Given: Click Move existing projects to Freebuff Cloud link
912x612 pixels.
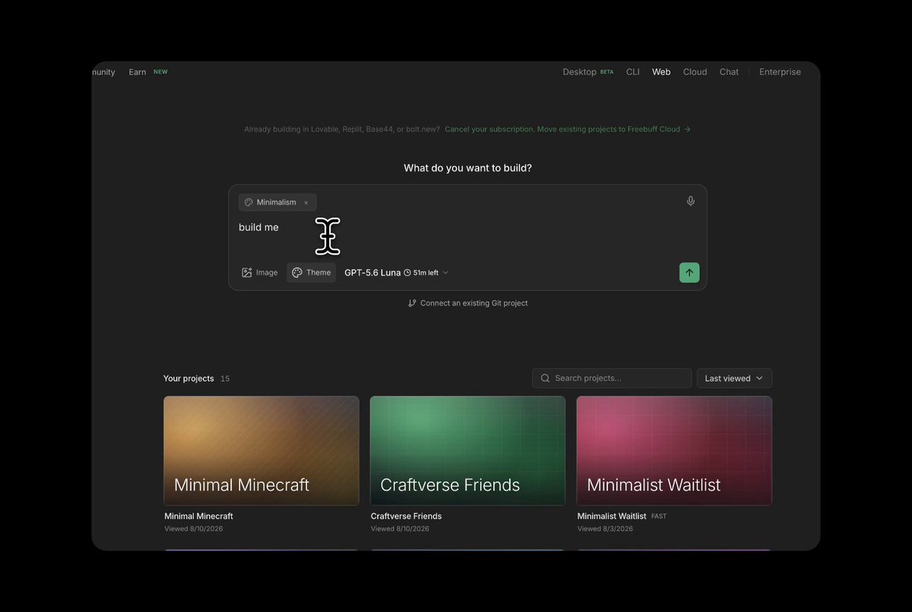Looking at the screenshot, I should [568, 129].
